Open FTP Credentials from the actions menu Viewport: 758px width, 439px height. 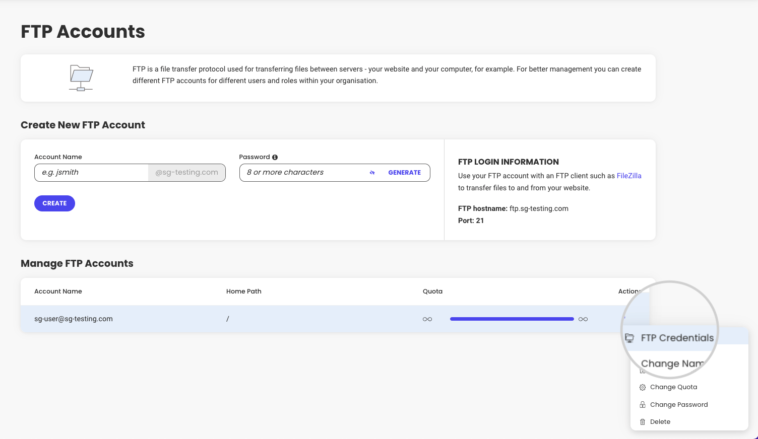coord(677,338)
